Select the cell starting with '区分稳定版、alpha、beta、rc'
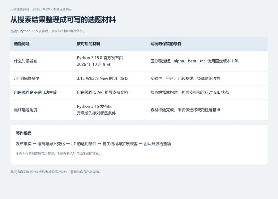This screenshot has height=199, width=278. point(195,61)
